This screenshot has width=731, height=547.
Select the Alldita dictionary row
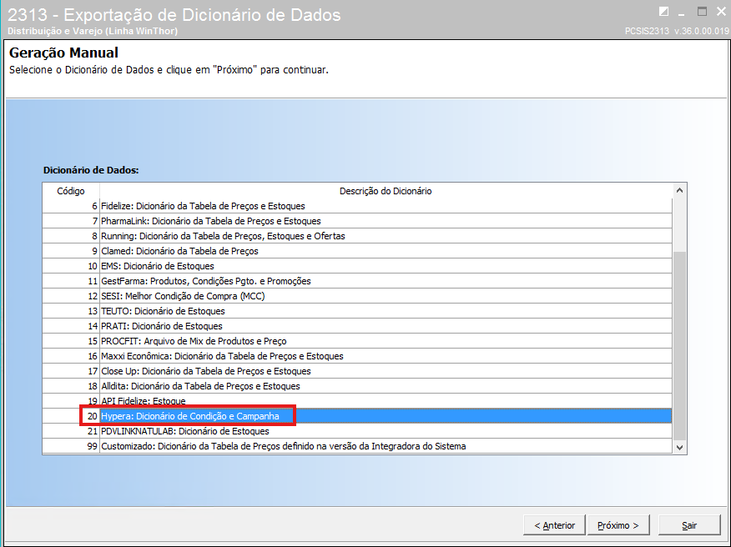click(x=357, y=386)
